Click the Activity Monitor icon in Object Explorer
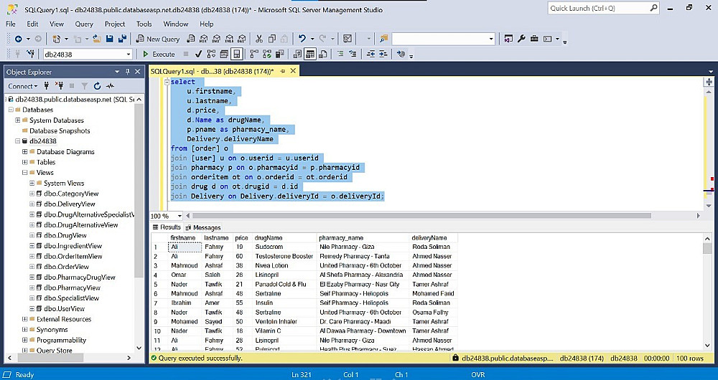 click(x=111, y=86)
